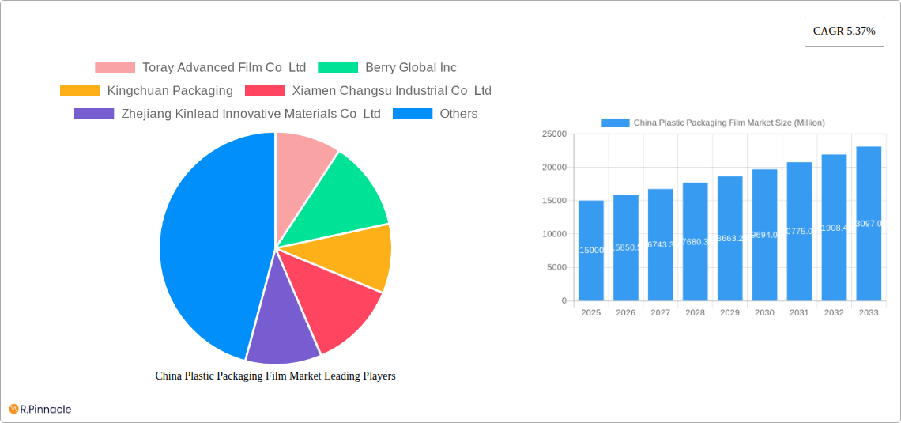Click the R.Pinnacle brand name text
Viewport: 901px width, 423px height.
(x=46, y=410)
